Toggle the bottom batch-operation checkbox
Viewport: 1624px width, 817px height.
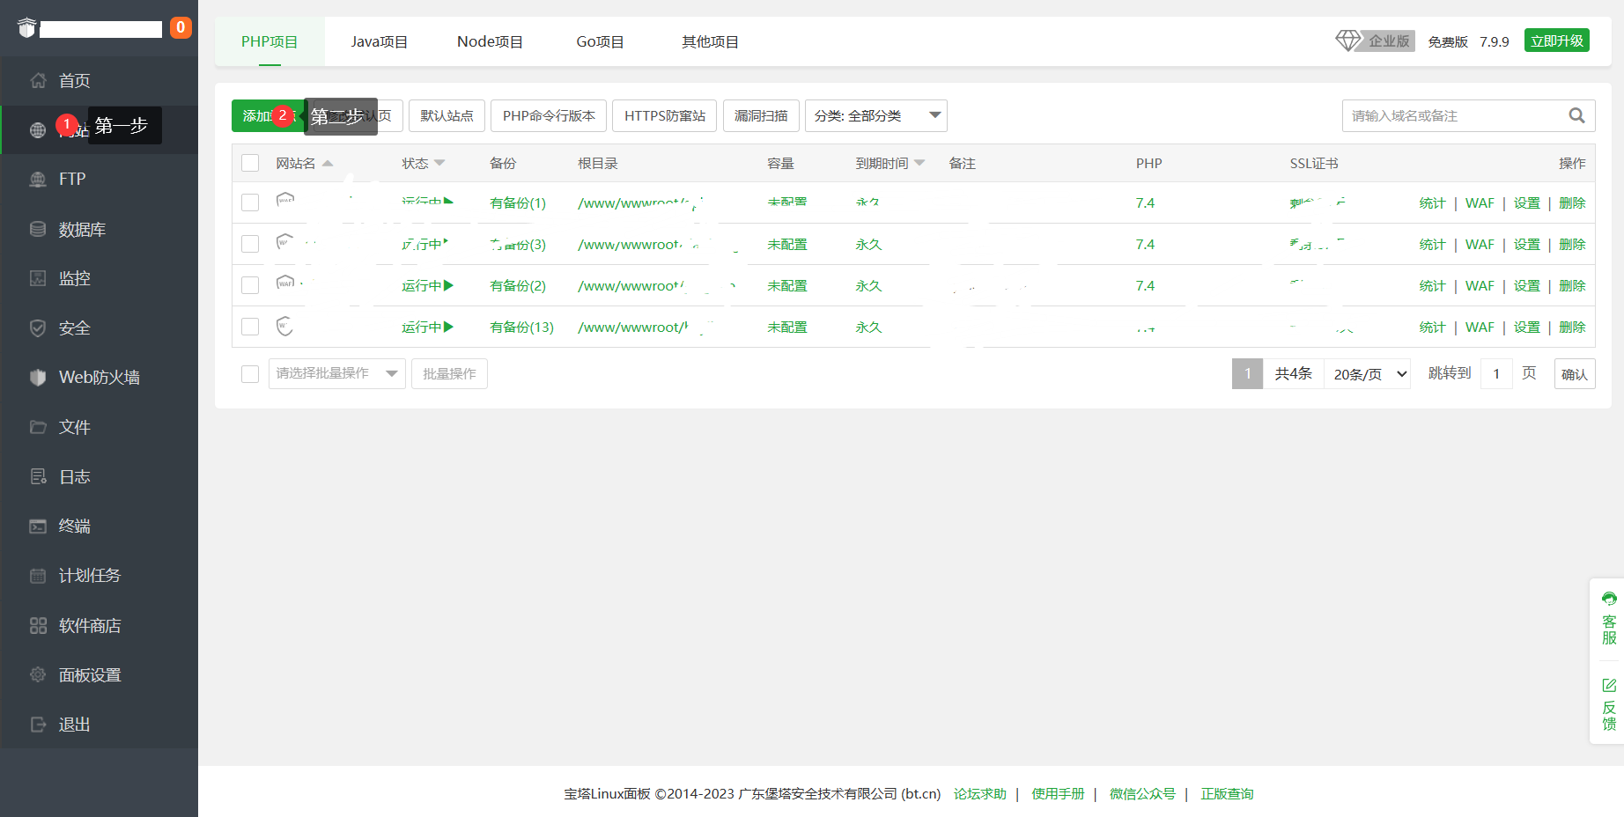coord(250,374)
